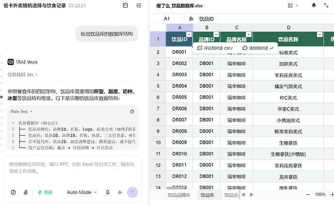Switch to the 饮品库 sheet tab
This screenshot has height=206, width=334.
tap(207, 195)
